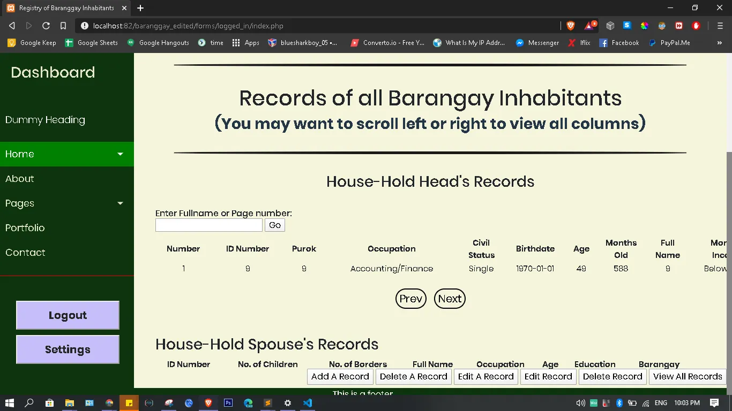Expand the Home sidebar dropdown arrow
The image size is (732, 411).
(x=120, y=154)
